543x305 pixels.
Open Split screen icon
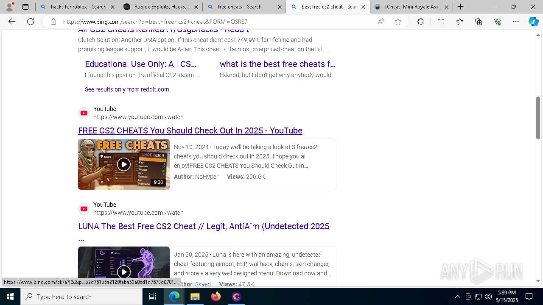tap(441, 22)
